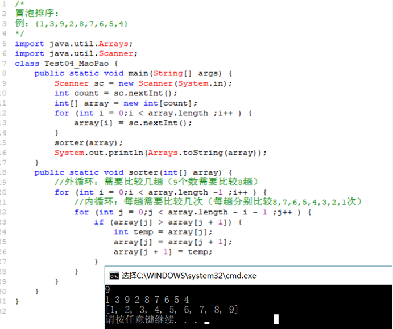
Task: Click the cmd.exe window title bar icon
Action: tap(114, 276)
